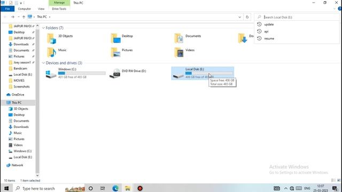Launch Microsoft Edge from the taskbar

coord(115,188)
